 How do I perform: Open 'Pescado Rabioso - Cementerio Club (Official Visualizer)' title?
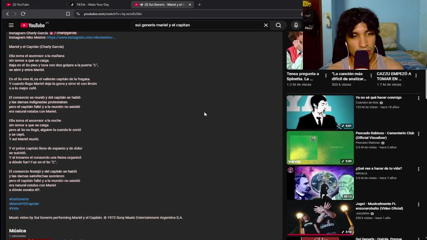coord(385,135)
